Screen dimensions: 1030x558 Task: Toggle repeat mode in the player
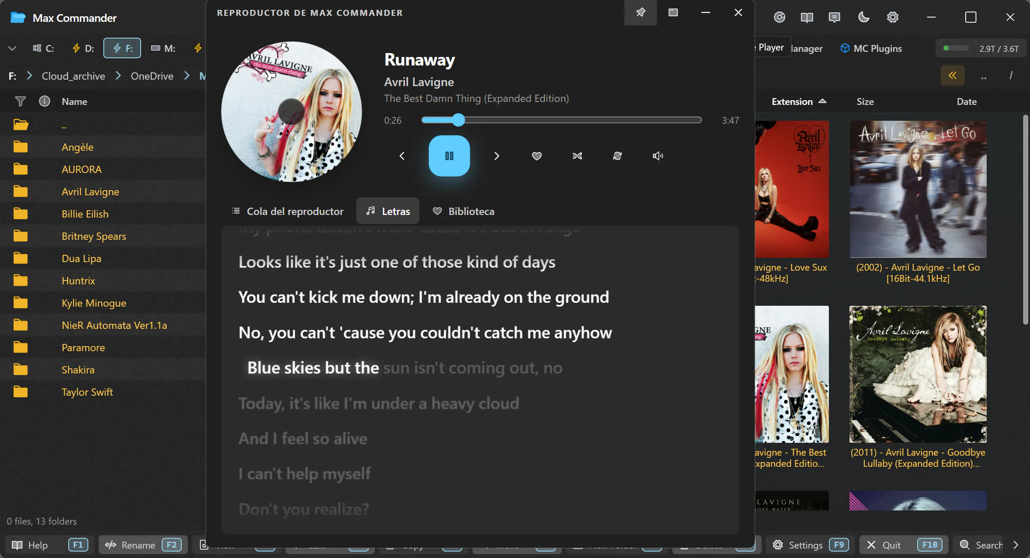point(617,156)
